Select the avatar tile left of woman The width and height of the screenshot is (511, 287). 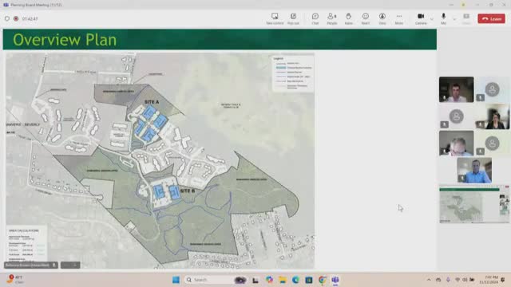pyautogui.click(x=456, y=116)
